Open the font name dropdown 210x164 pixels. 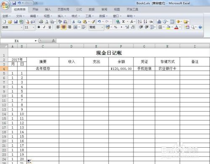[x=21, y=27]
